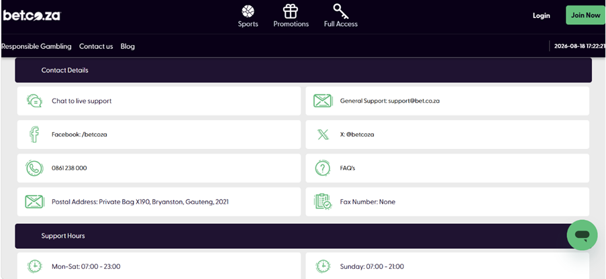Click phone number 0861 238 000
Viewport: 606px width, 279px height.
(x=69, y=168)
